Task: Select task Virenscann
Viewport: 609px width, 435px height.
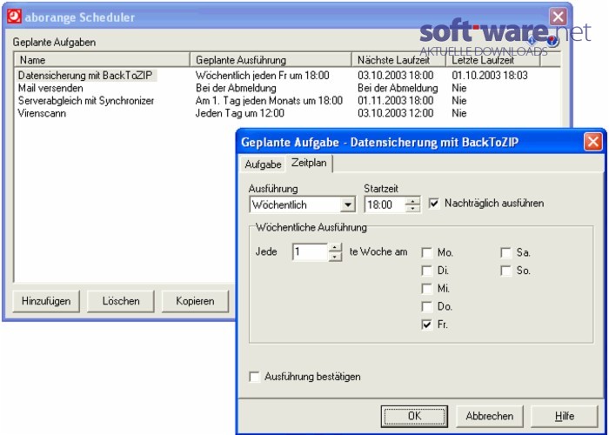Action: (x=42, y=113)
